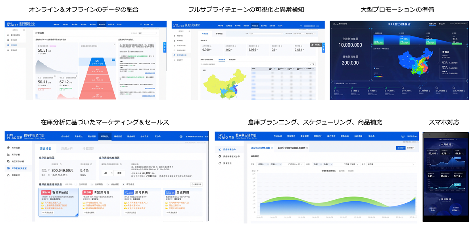The width and height of the screenshot is (476, 235).
Task: Click help icon beside Sku/Item销售趋势 tab
Action: pyautogui.click(x=273, y=148)
